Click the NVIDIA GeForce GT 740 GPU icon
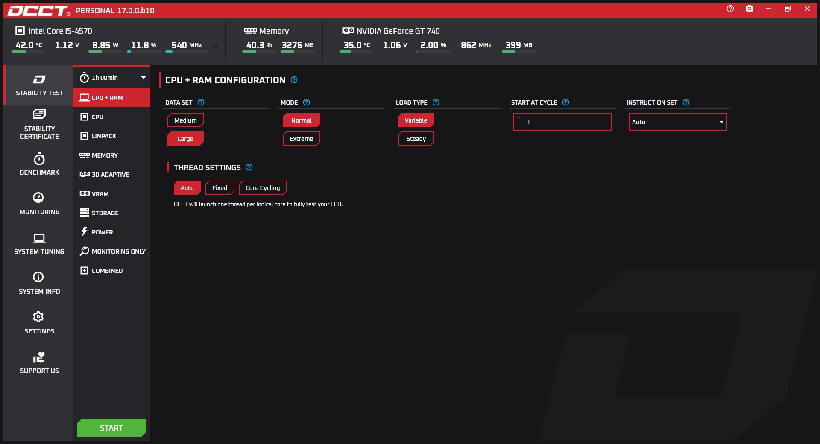The height and width of the screenshot is (444, 820). [x=348, y=31]
